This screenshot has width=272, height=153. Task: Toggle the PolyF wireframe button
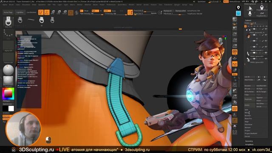pos(235,109)
